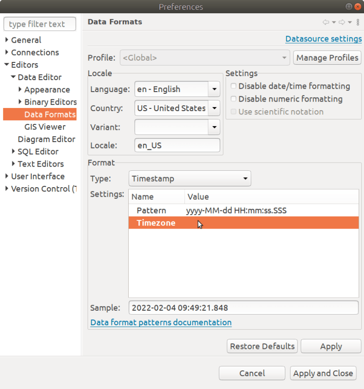Navigate forward using the right arrow icon
This screenshot has height=389, width=364.
(342, 22)
